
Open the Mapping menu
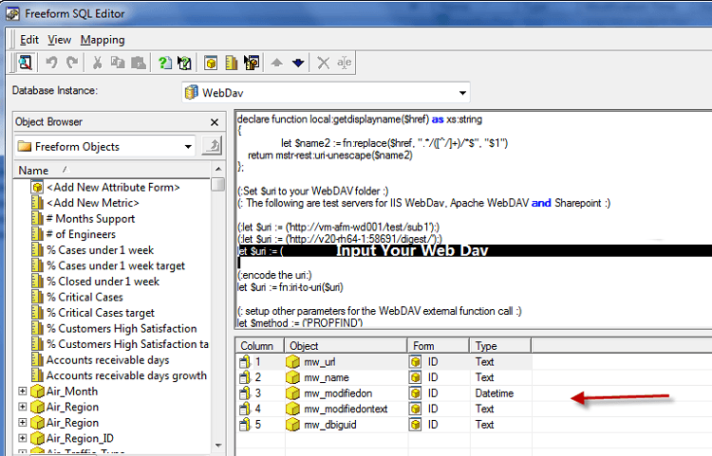[x=102, y=40]
